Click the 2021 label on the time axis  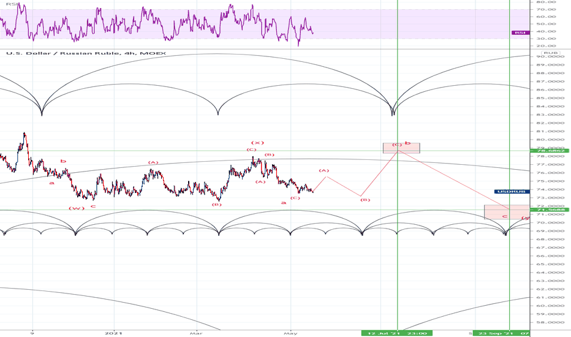(x=113, y=333)
